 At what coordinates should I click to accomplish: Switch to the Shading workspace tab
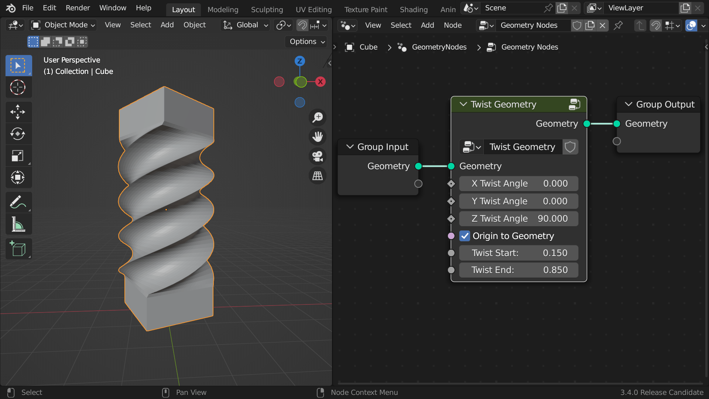[414, 10]
